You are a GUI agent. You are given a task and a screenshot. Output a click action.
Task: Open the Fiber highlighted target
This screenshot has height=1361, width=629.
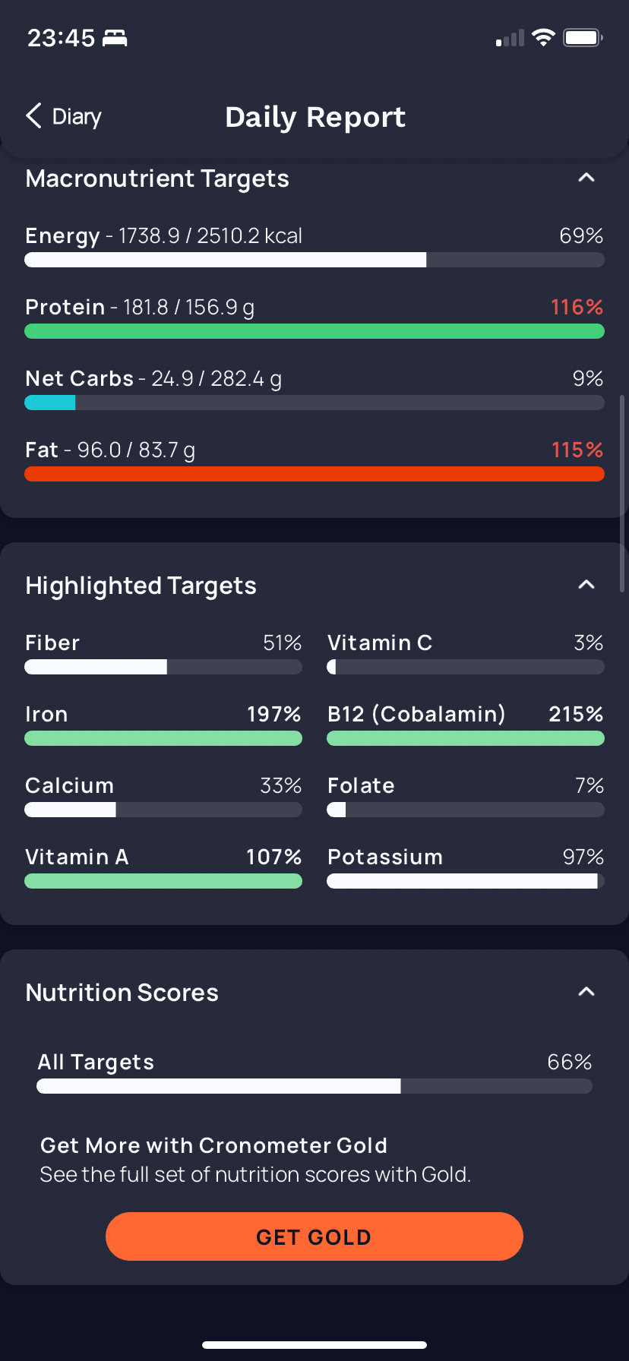coord(163,653)
